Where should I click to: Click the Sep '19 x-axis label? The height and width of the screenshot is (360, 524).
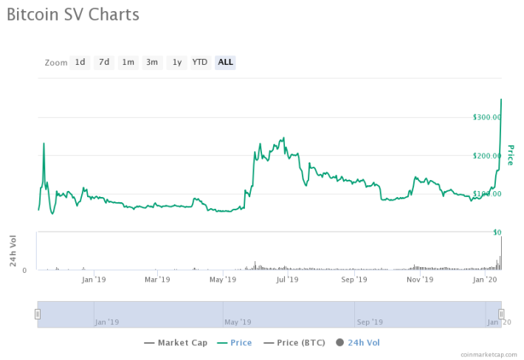[354, 279]
